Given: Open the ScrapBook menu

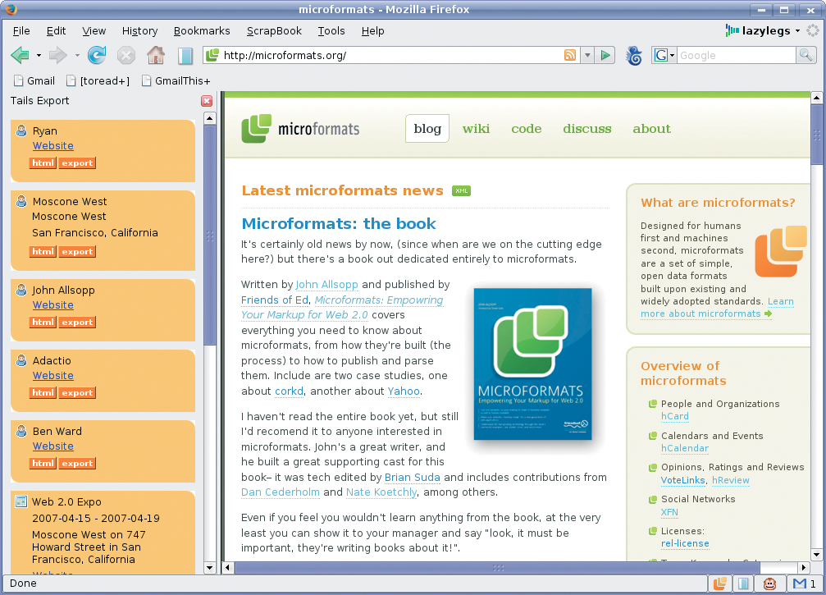Looking at the screenshot, I should coord(274,30).
